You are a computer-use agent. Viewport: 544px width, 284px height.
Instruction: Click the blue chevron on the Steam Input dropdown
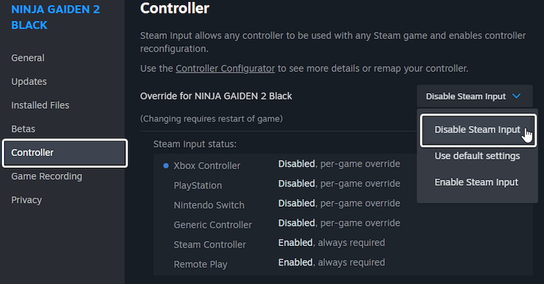point(516,96)
